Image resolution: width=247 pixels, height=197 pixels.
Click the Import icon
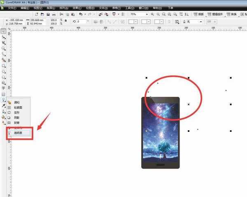click(100, 14)
